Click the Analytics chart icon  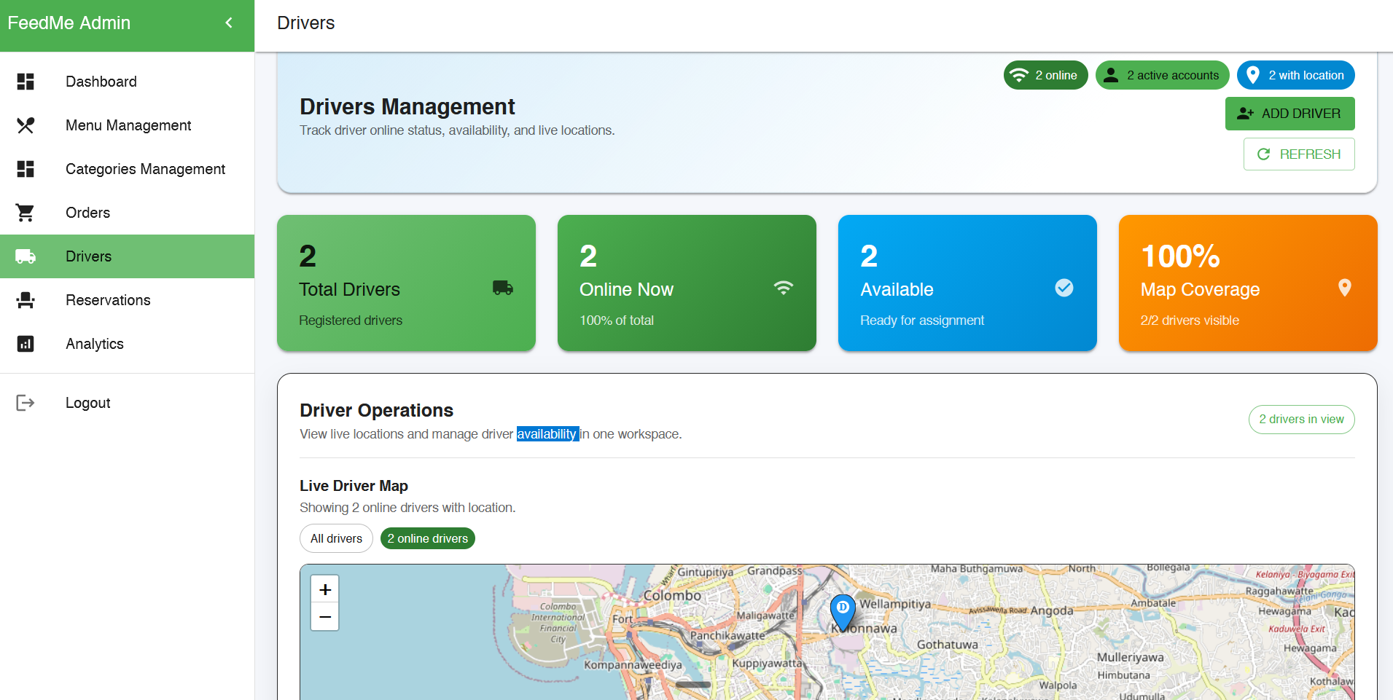(x=26, y=344)
